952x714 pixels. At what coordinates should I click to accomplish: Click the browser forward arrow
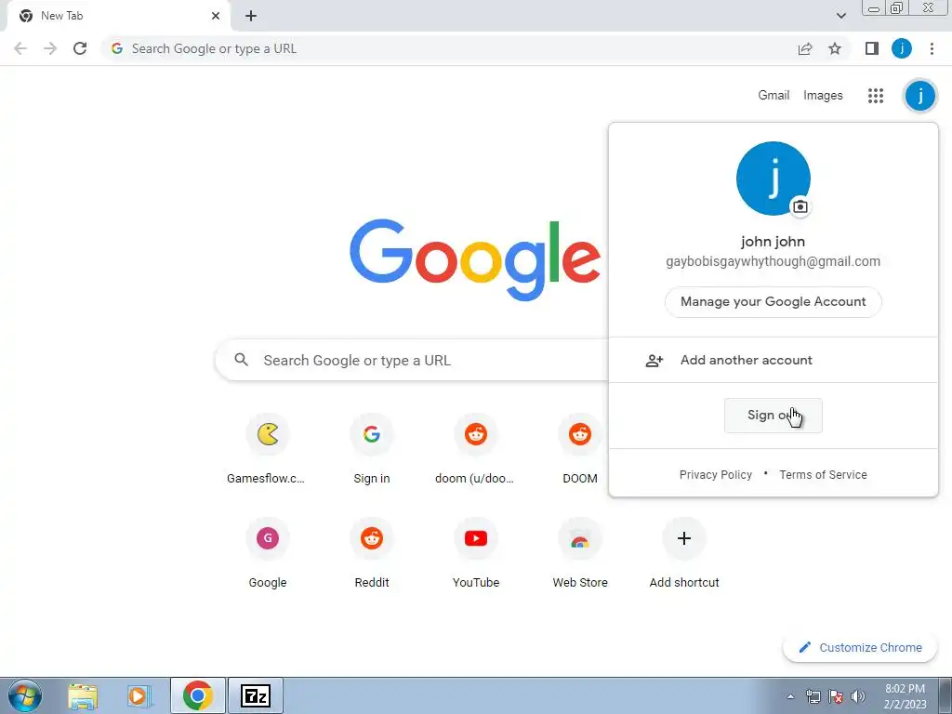pos(50,48)
